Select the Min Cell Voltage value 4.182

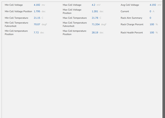click(37, 5)
